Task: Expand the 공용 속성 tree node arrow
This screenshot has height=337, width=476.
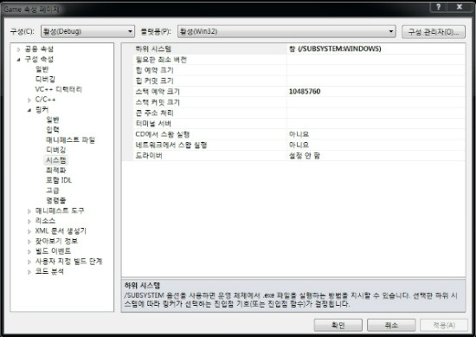Action: tap(18, 49)
